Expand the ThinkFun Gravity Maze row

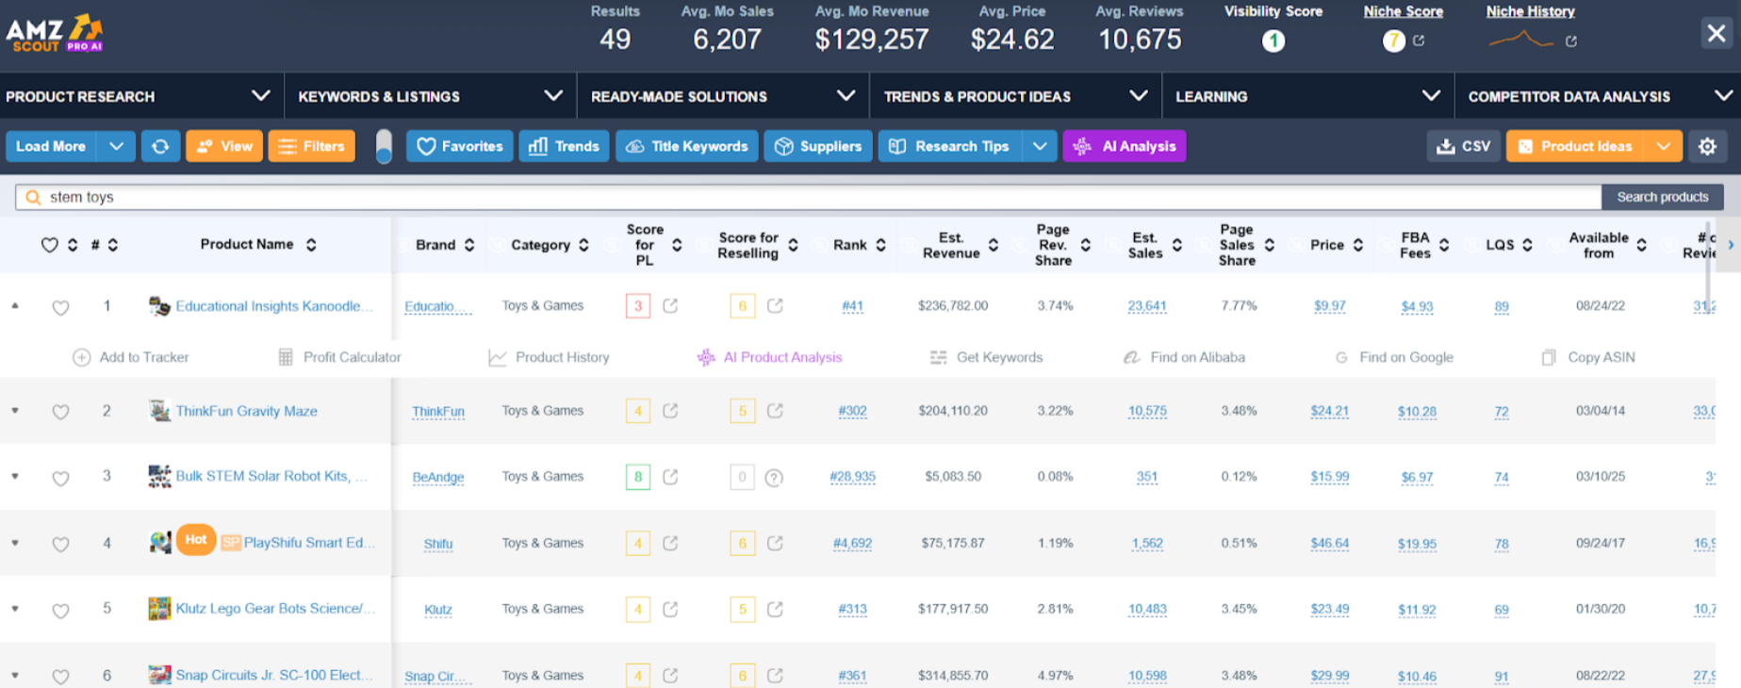15,411
